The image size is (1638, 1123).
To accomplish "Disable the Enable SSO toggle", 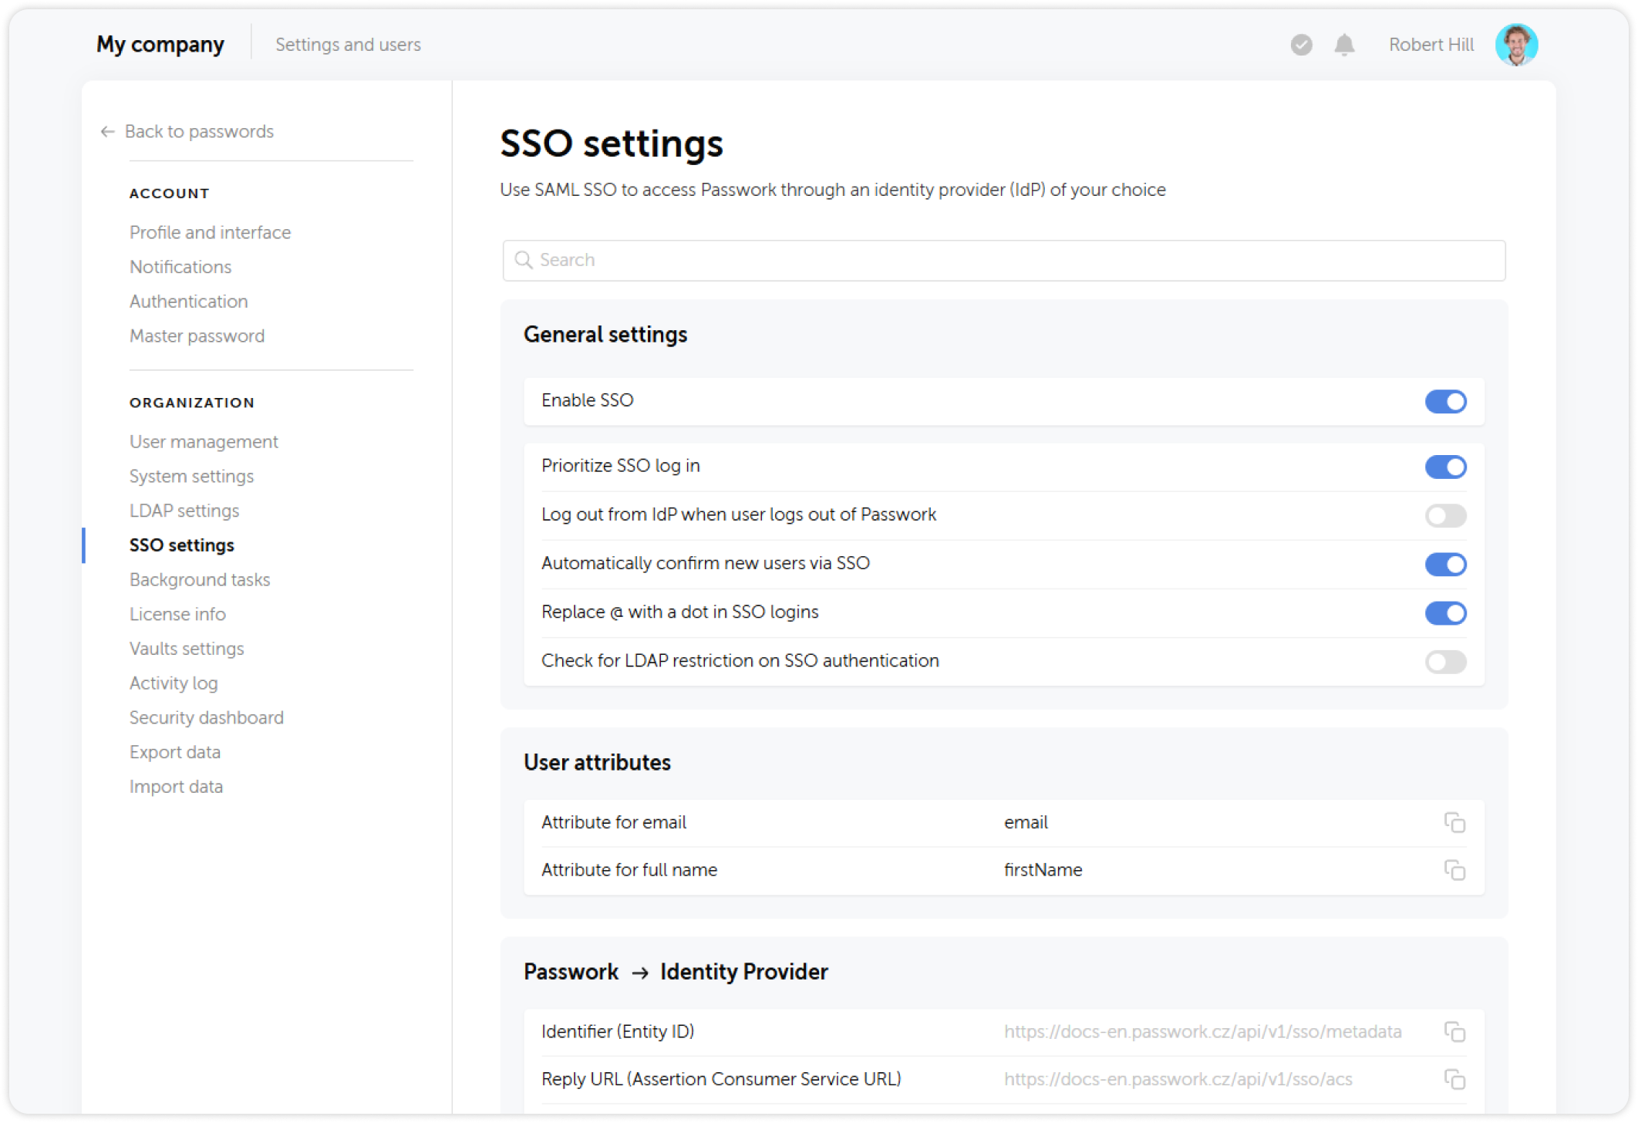I will [1446, 401].
